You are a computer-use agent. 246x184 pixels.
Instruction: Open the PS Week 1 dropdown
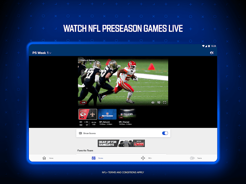(42, 53)
